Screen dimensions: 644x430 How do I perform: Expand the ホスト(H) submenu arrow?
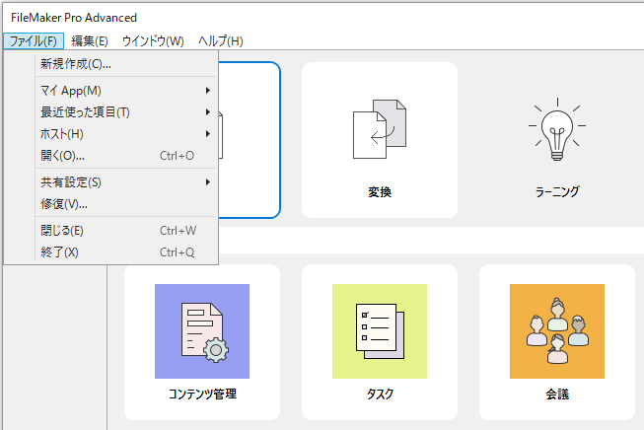tap(208, 134)
